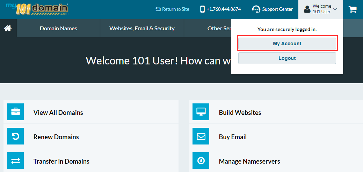Click the home icon in navigation bar
The image size is (363, 172).
[x=8, y=29]
